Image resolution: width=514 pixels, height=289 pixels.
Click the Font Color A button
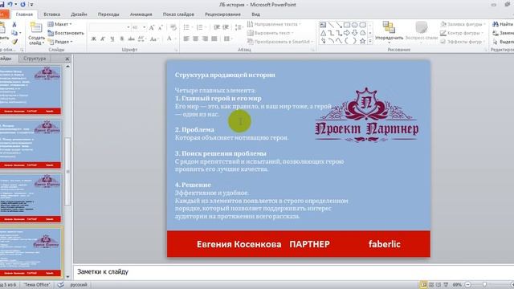pyautogui.click(x=169, y=39)
